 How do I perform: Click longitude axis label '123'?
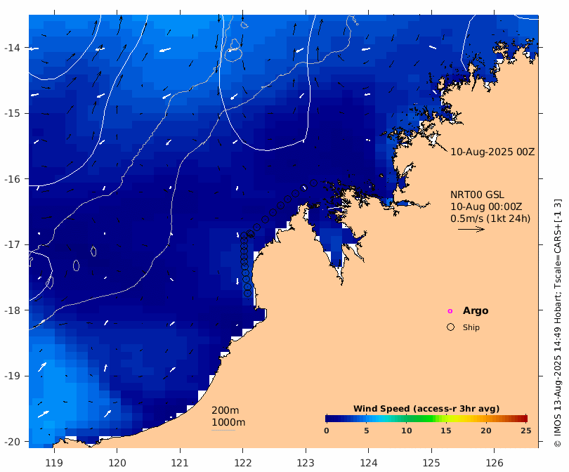306,463
